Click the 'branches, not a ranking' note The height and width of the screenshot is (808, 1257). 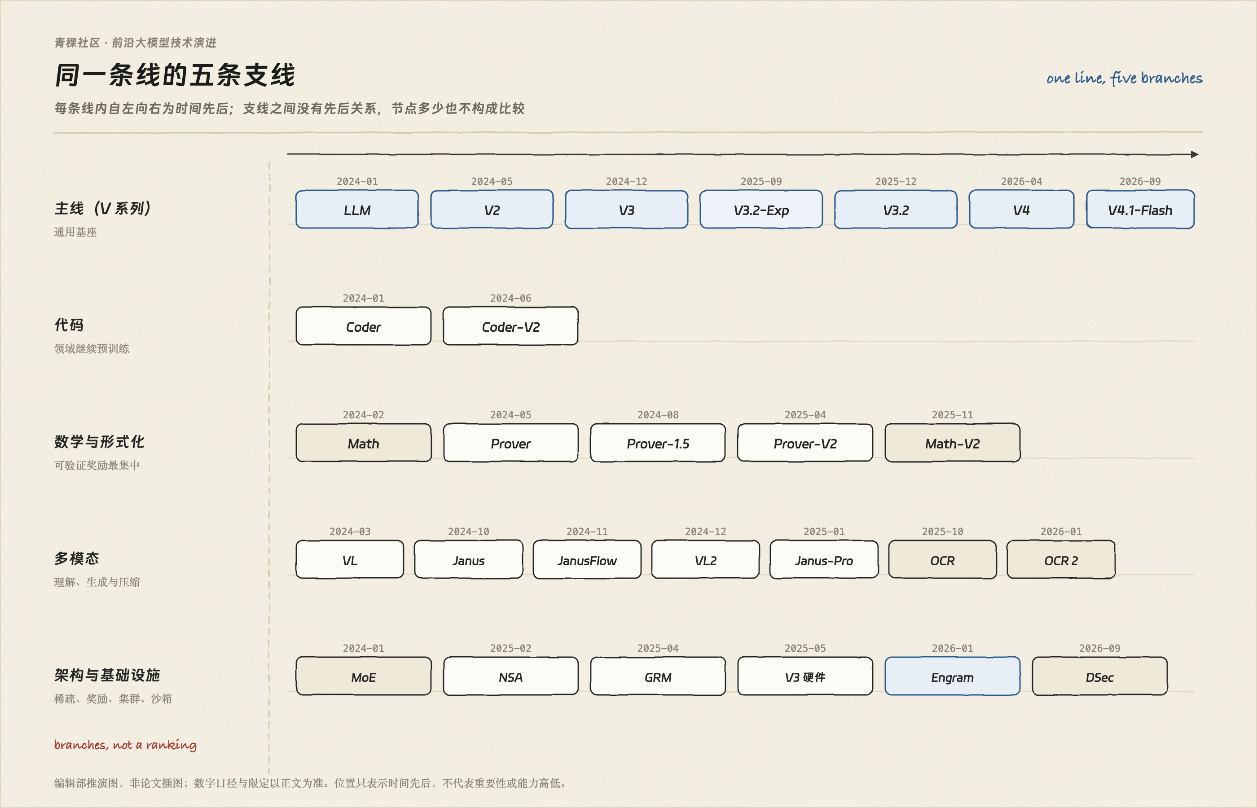click(125, 745)
